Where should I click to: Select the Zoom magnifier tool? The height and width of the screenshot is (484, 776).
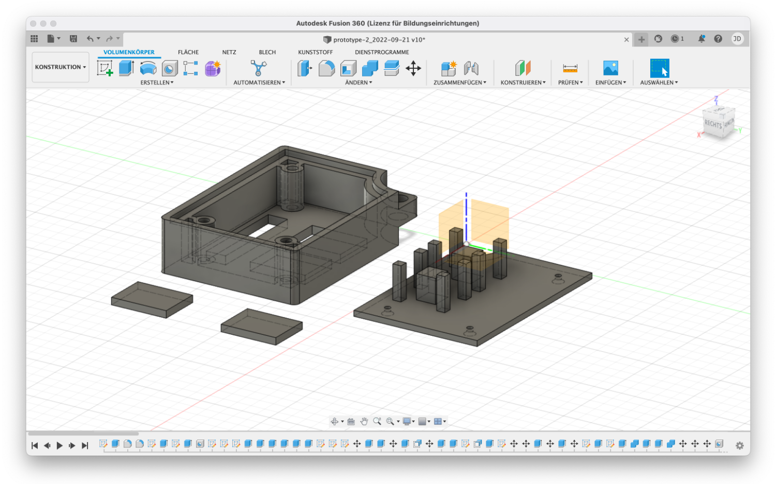pos(377,421)
